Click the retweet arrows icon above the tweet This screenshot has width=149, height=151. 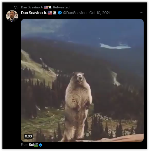pyautogui.click(x=16, y=7)
